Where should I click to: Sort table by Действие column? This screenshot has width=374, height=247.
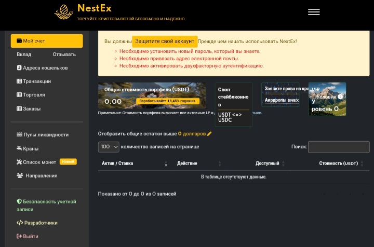[199, 163]
